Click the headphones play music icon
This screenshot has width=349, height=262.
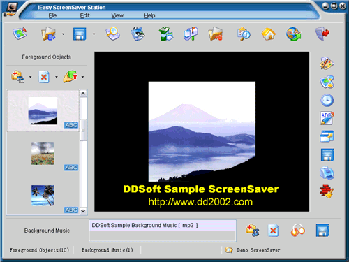(297, 231)
